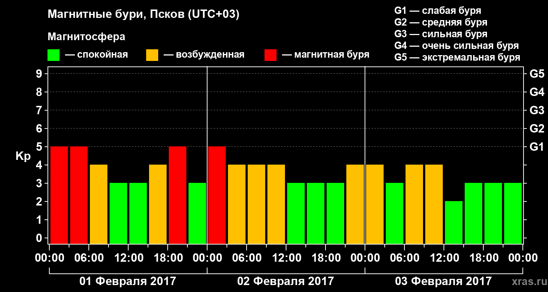Click the 'G4' tick label on right axis

(537, 92)
